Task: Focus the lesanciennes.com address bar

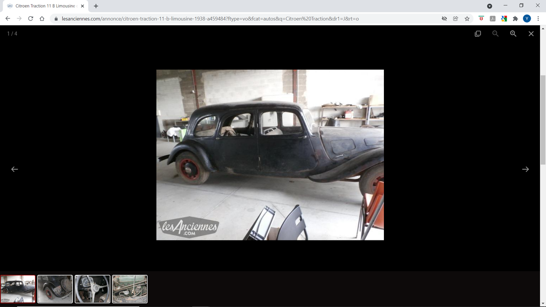Action: 210,19
